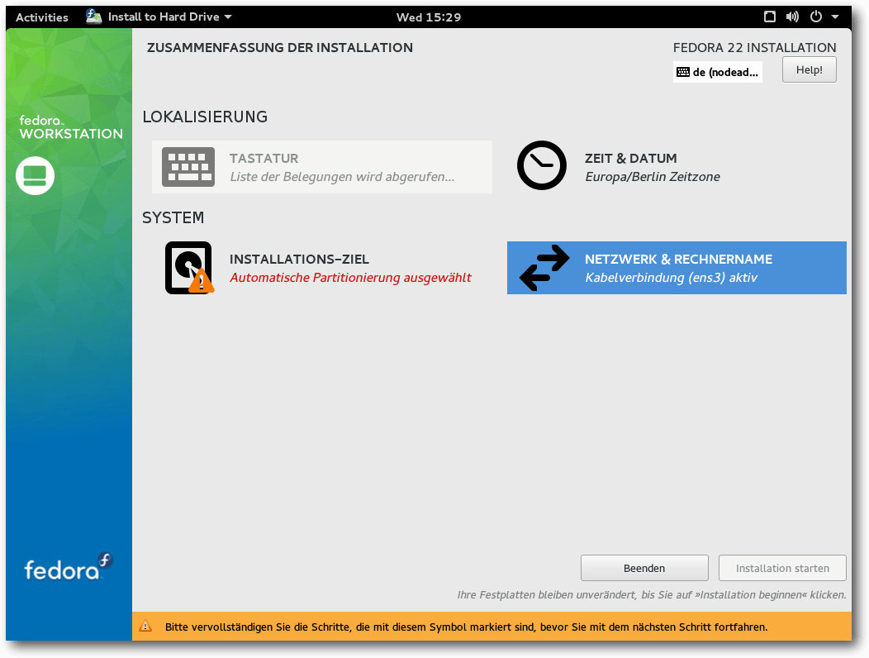Click the Fedora Workstation monitor icon
This screenshot has width=869, height=658.
tap(35, 176)
